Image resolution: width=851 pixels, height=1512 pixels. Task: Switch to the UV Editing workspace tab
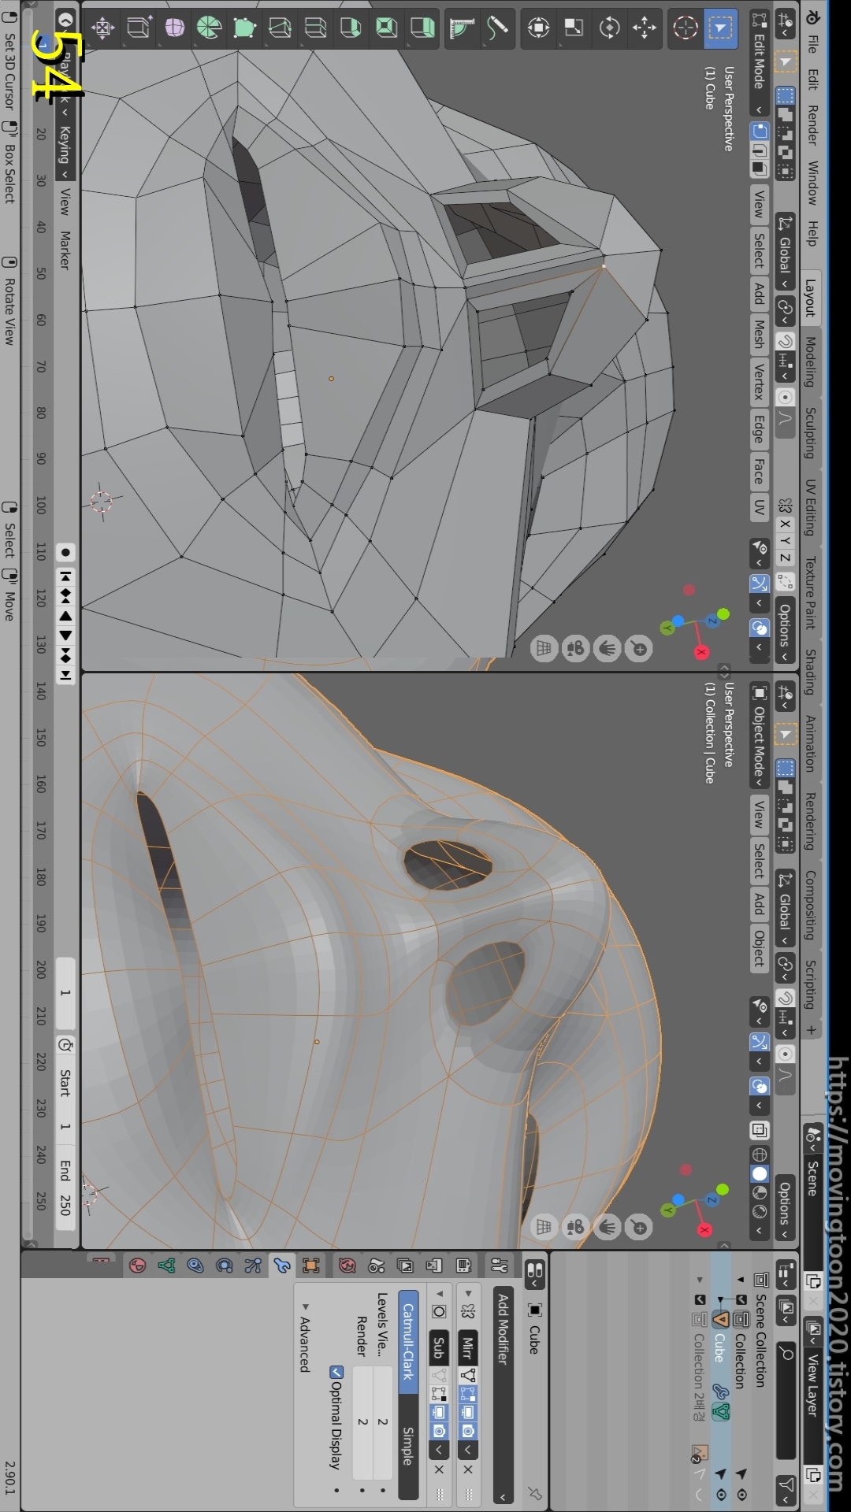click(x=810, y=507)
